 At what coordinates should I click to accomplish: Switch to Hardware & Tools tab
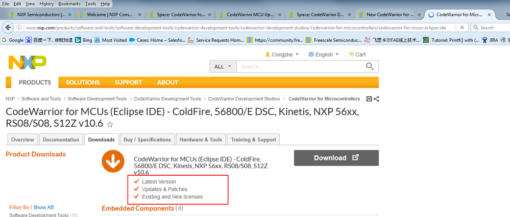[201, 140]
